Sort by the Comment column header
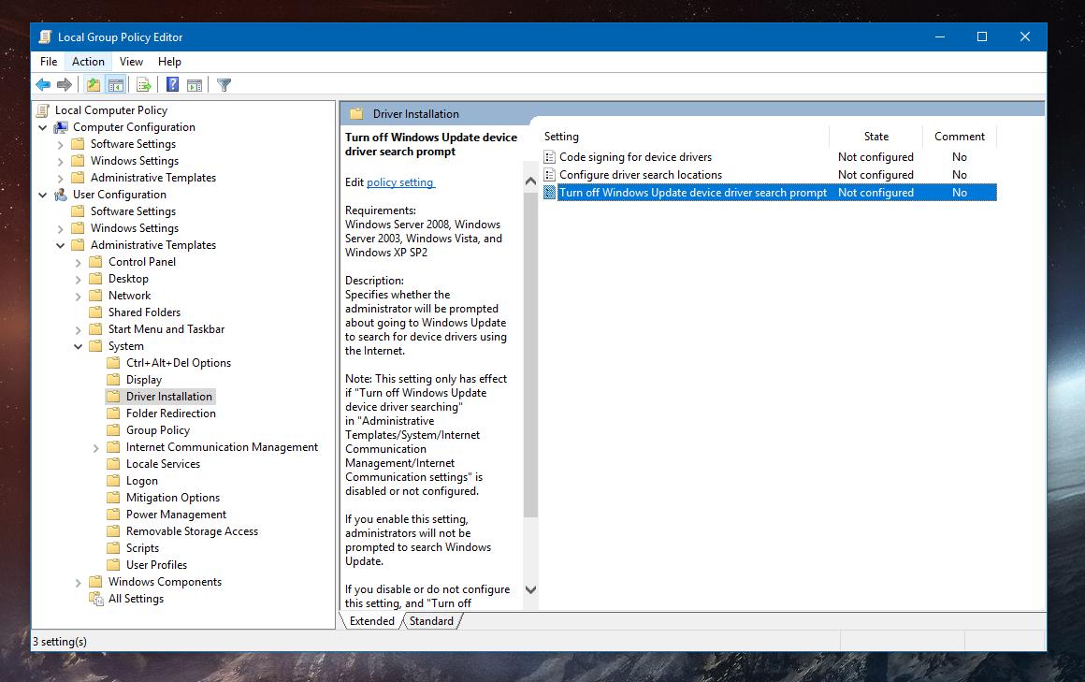 point(959,137)
